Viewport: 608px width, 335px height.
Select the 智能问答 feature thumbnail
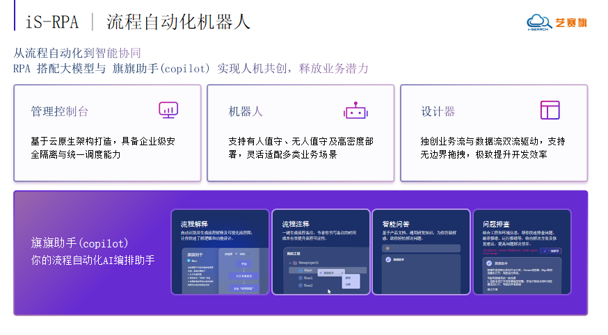point(421,252)
